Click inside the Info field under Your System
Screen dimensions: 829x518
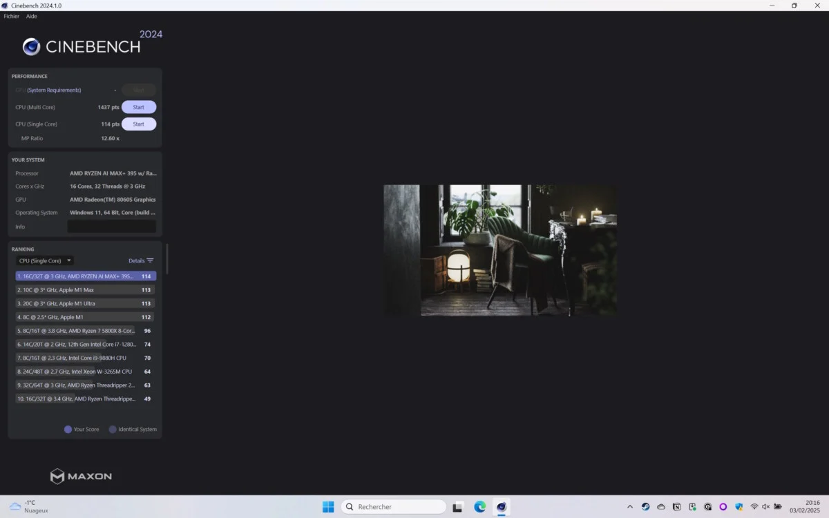(112, 227)
